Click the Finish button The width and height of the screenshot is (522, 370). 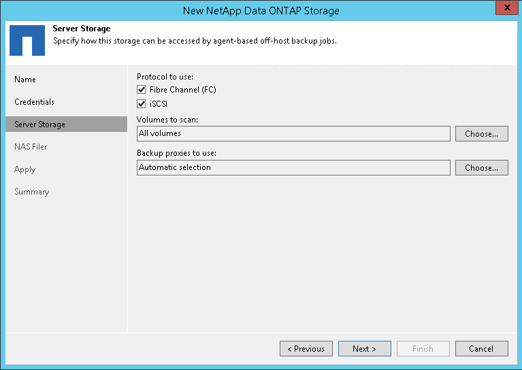pos(423,349)
